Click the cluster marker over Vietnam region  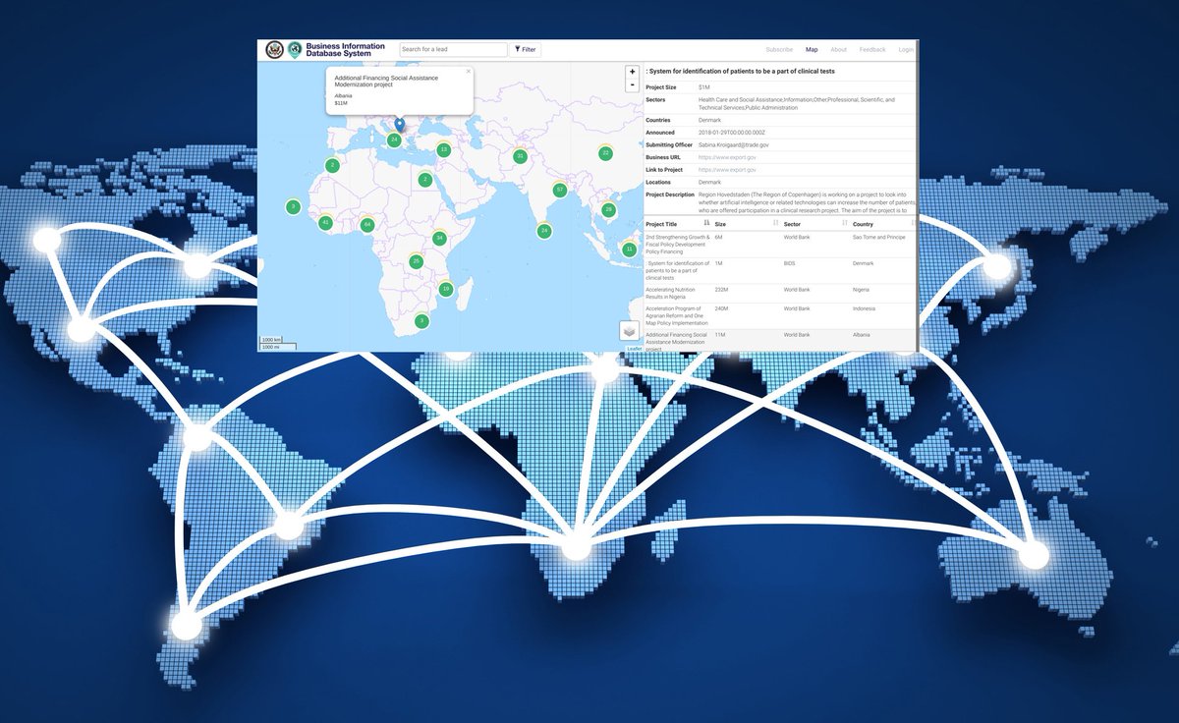(x=608, y=210)
